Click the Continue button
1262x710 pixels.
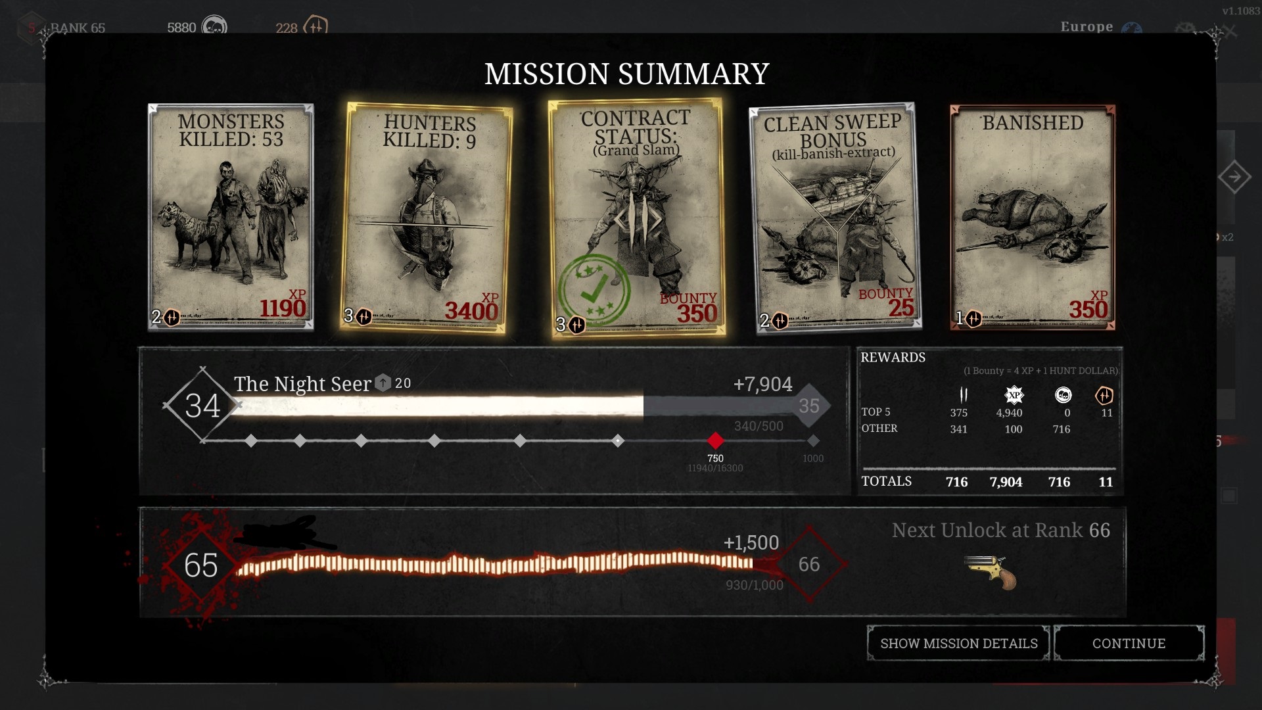click(1129, 643)
